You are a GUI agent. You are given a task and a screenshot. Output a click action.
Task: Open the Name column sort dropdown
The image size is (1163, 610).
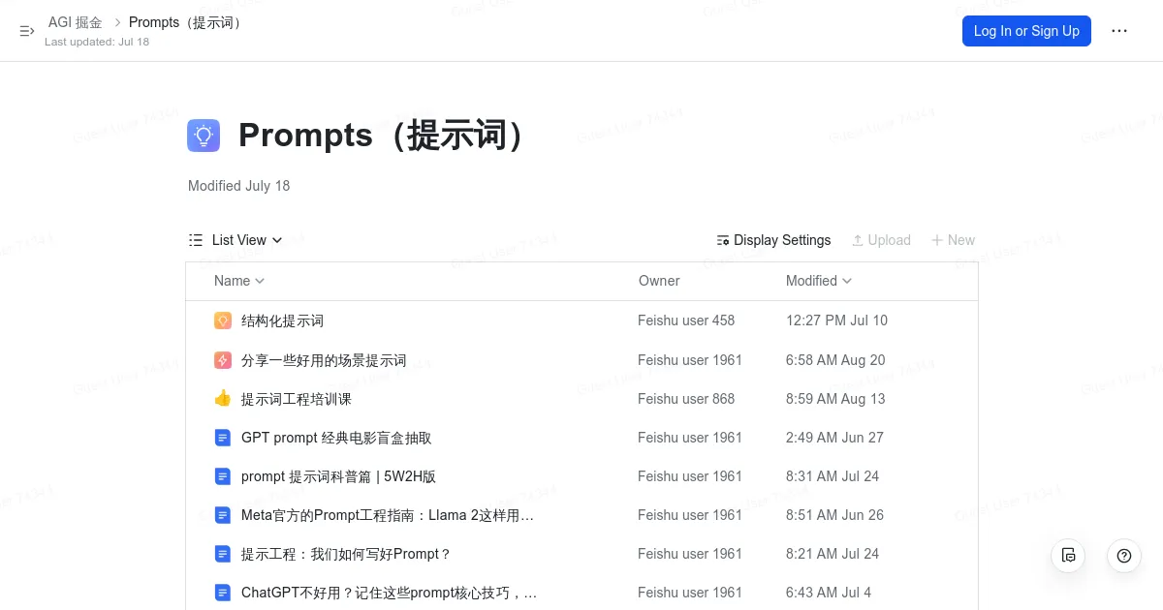[x=258, y=281]
